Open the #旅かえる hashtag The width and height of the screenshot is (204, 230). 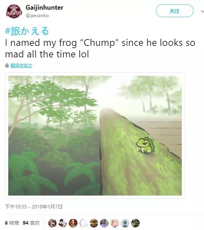(x=27, y=31)
